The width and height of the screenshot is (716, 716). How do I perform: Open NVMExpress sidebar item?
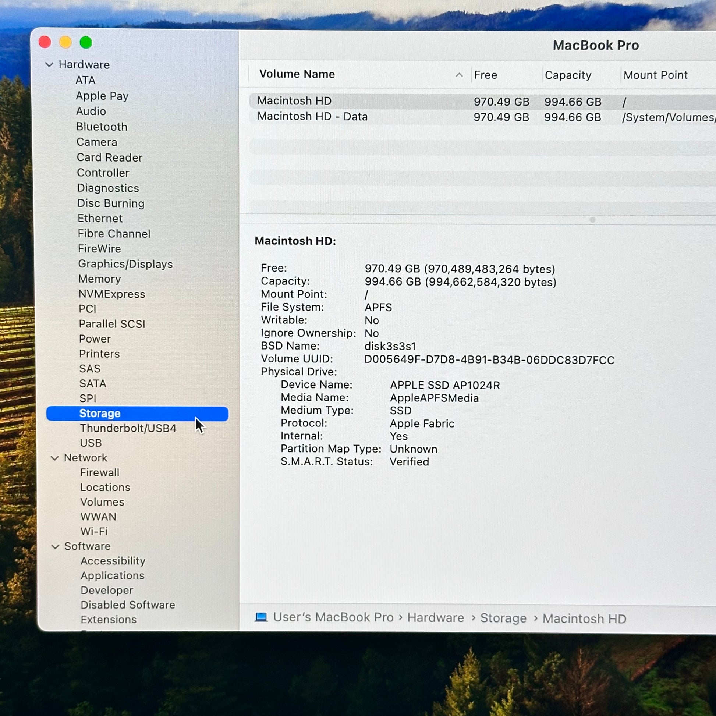[112, 294]
